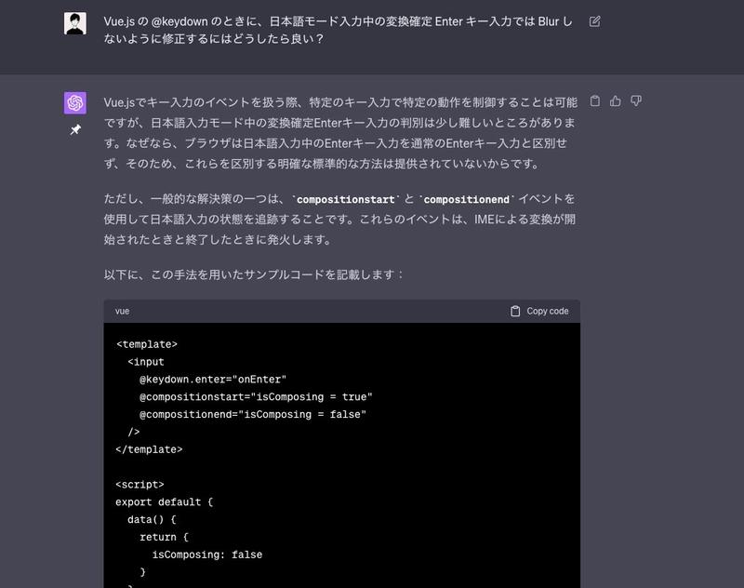The height and width of the screenshot is (588, 744).
Task: Click the data() { code line
Action: click(x=152, y=520)
